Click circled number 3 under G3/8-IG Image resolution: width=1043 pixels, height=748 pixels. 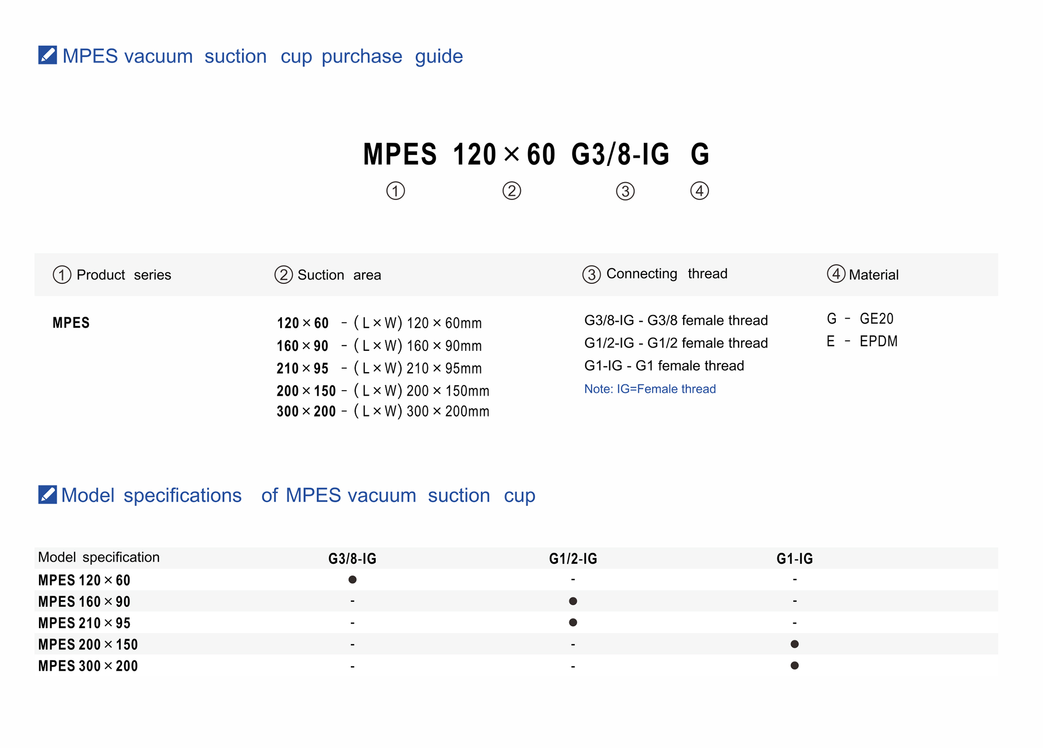tap(625, 192)
